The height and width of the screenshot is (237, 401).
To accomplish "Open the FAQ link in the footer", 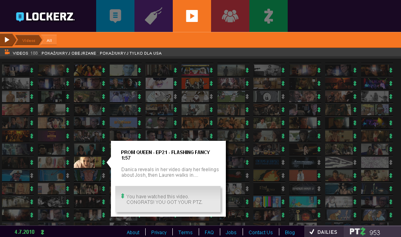I will (209, 233).
